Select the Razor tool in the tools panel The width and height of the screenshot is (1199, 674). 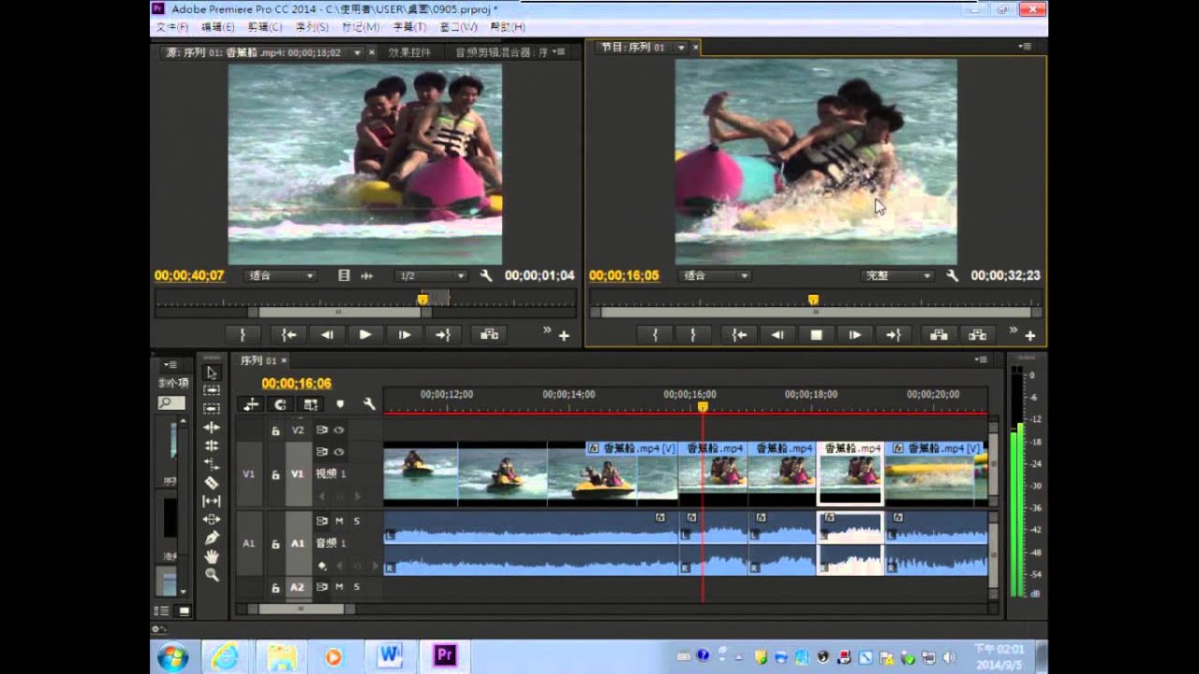click(212, 483)
